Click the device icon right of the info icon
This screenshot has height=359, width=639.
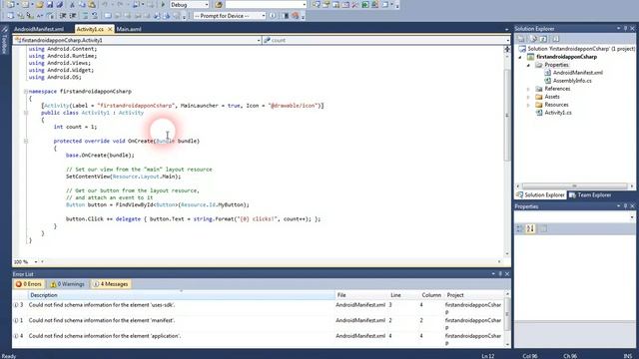coord(286,16)
